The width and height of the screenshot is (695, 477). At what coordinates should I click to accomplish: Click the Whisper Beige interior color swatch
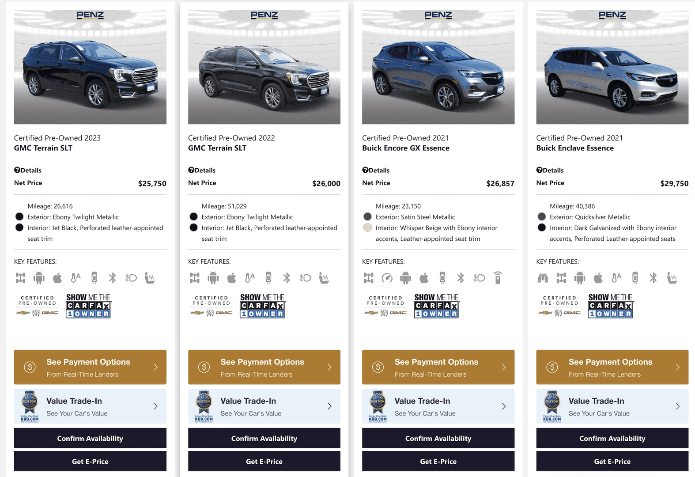click(367, 227)
